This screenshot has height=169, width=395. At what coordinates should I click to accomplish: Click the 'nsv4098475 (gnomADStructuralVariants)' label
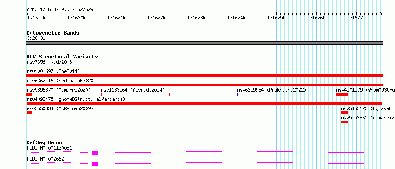click(76, 99)
